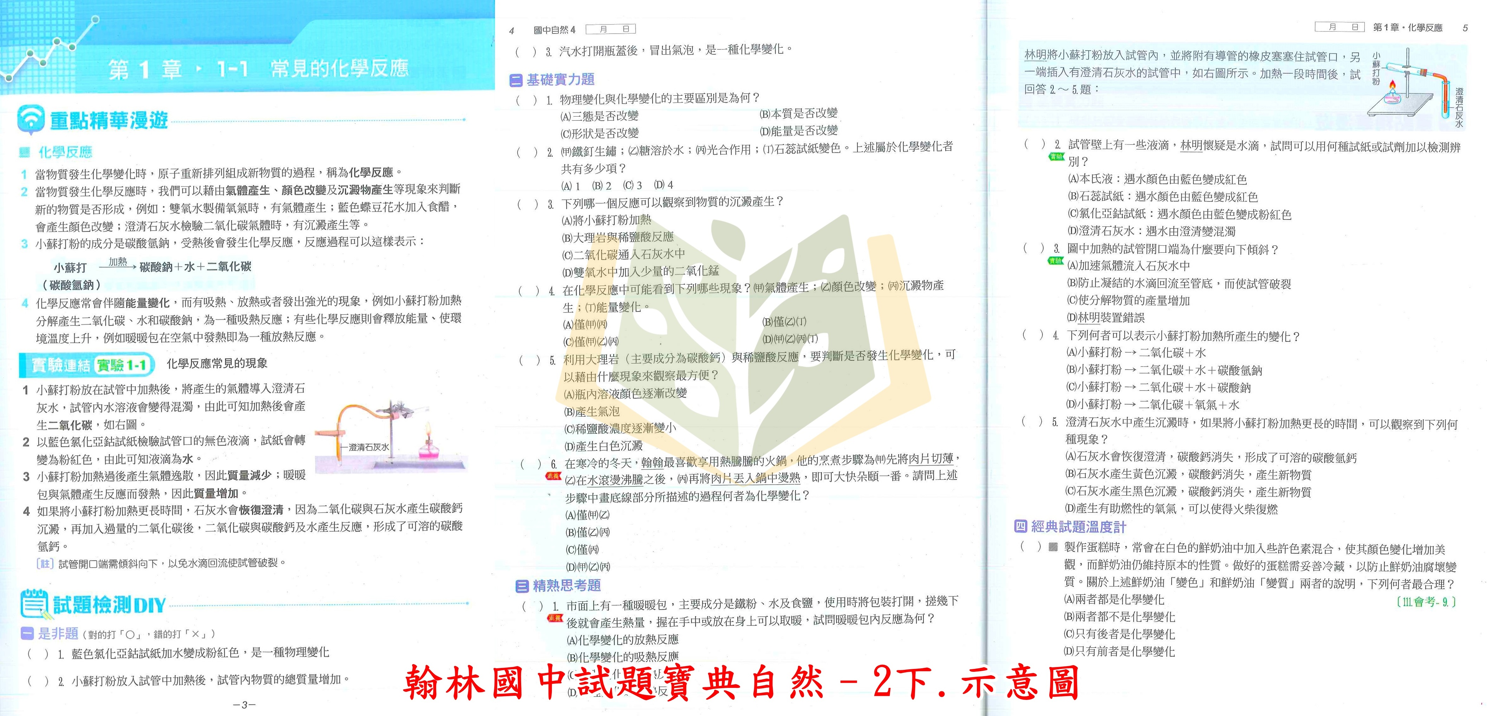Select option (C)小蘇打粉→二氧化碳+水+碳酸鈉
Screen dimensions: 1487x716
tap(1158, 388)
